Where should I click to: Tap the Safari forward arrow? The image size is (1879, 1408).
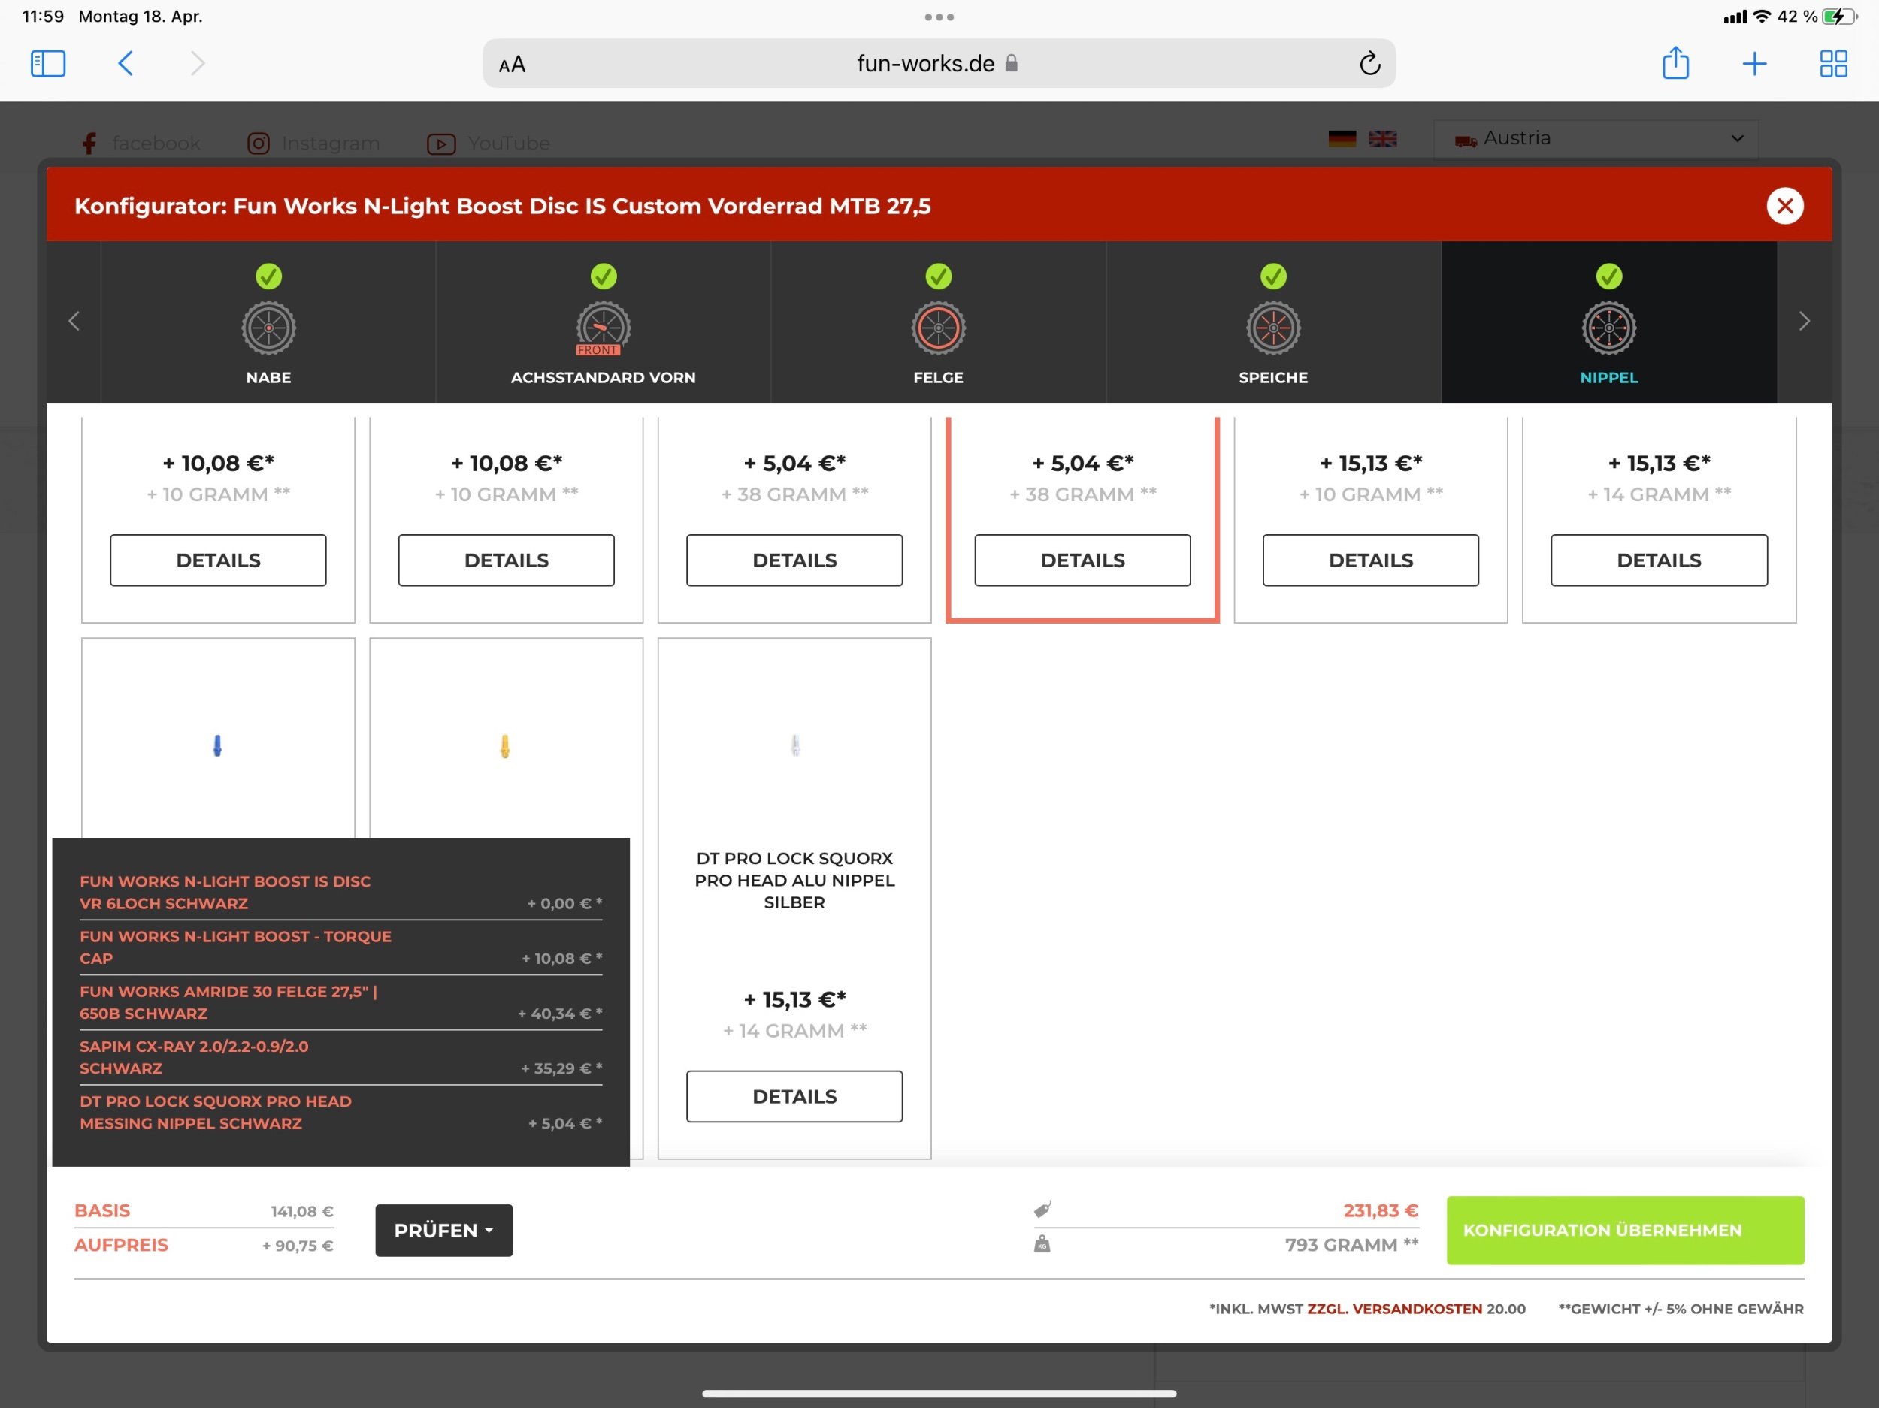point(197,64)
